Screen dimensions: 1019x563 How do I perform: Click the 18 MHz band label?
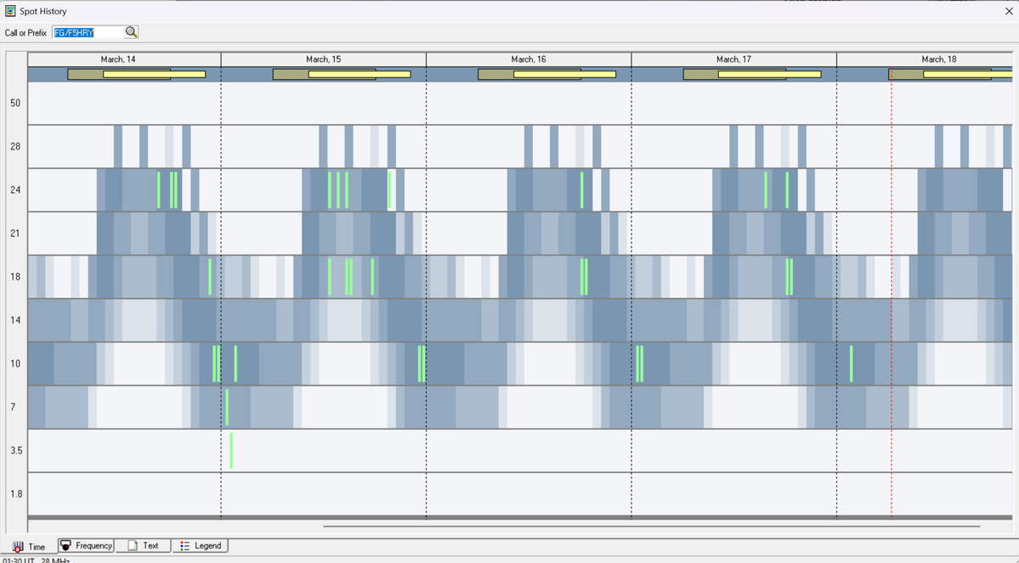point(15,277)
